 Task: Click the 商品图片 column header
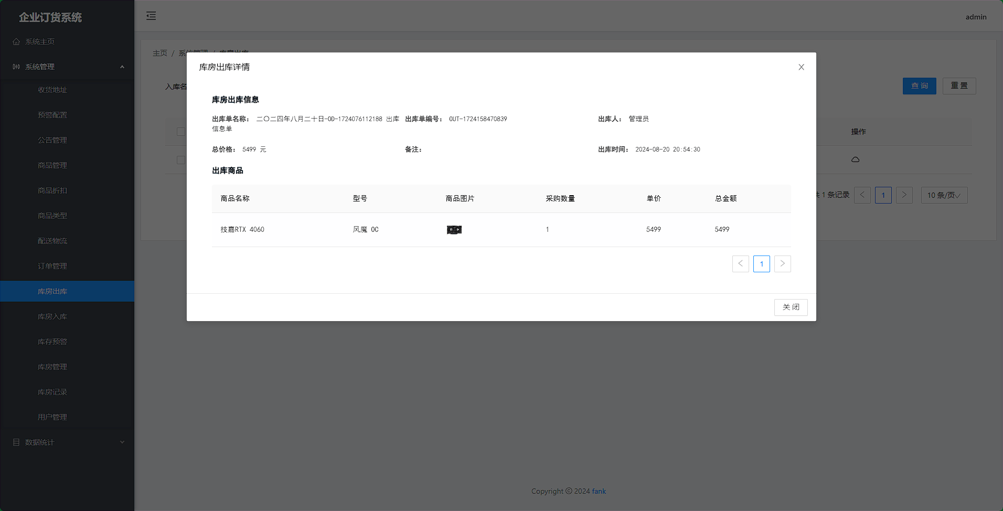coord(460,198)
